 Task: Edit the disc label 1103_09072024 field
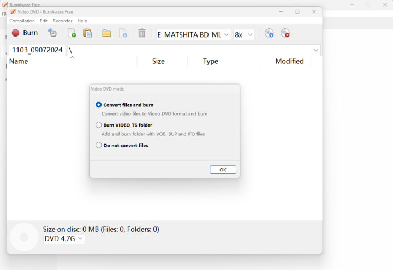coord(37,50)
